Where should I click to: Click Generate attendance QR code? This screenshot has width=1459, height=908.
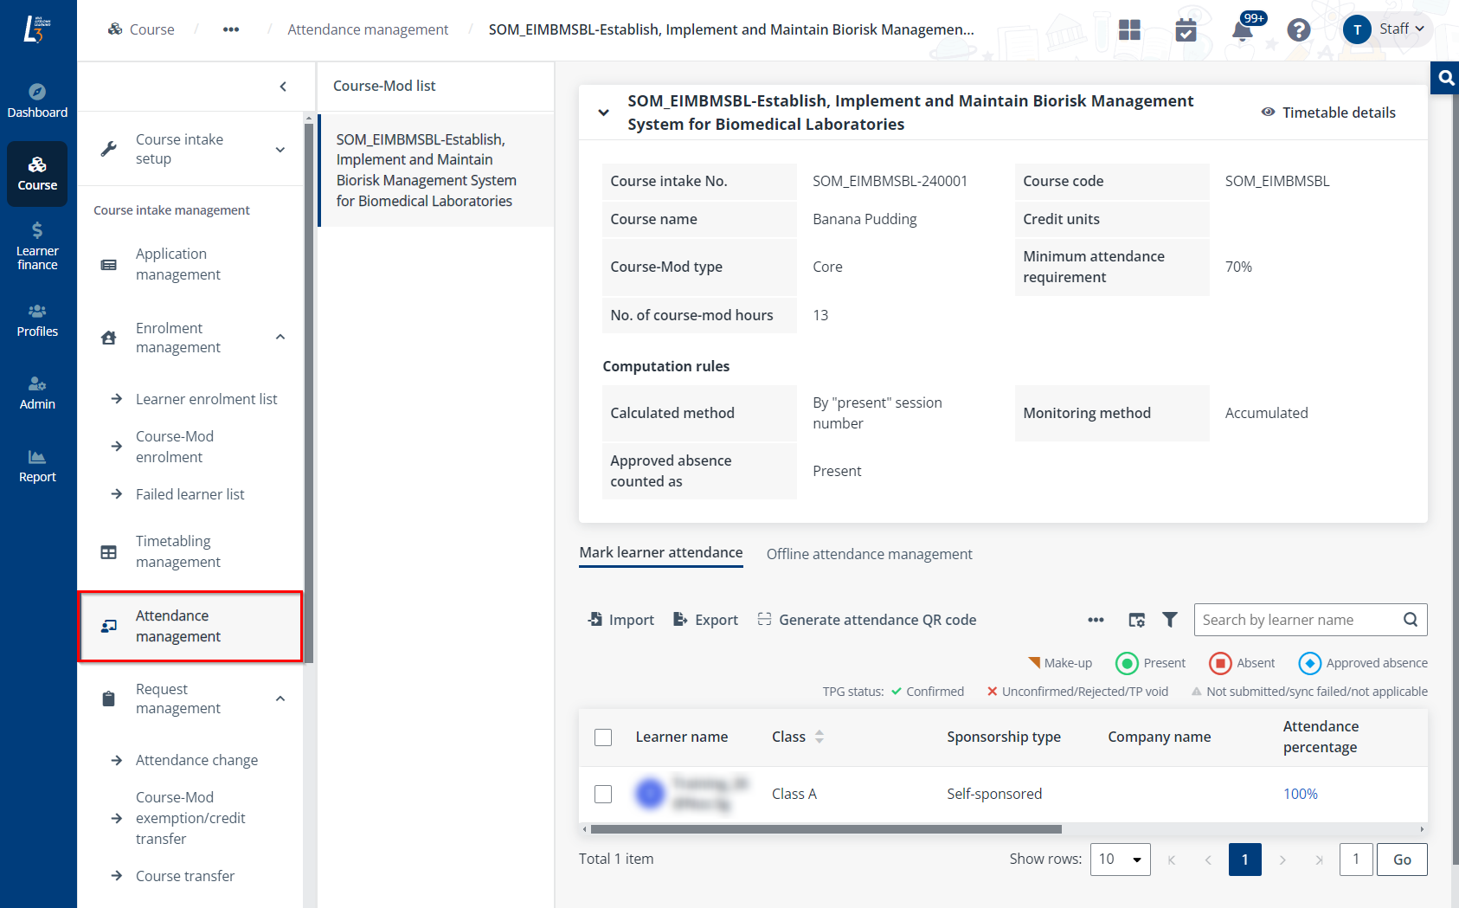click(866, 619)
